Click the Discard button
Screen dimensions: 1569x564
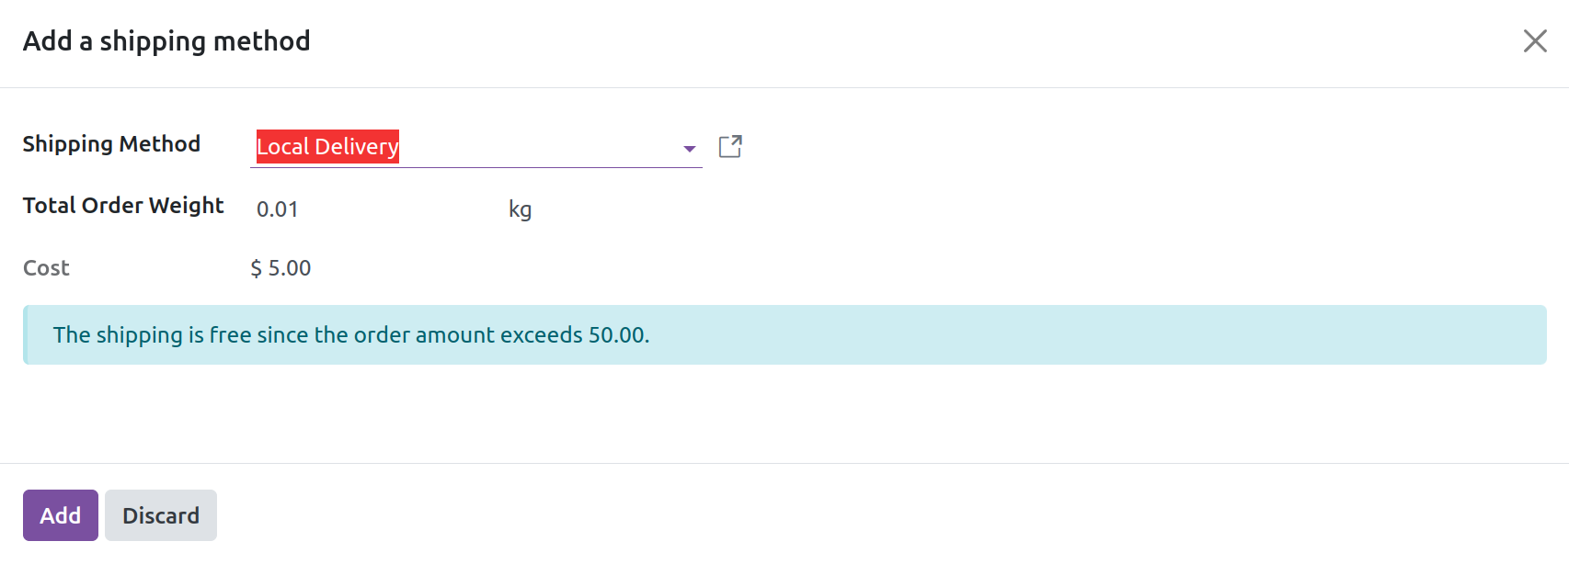click(x=161, y=515)
